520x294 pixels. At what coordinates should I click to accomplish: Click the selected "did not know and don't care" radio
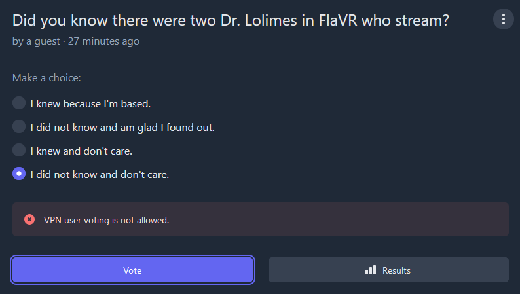19,174
